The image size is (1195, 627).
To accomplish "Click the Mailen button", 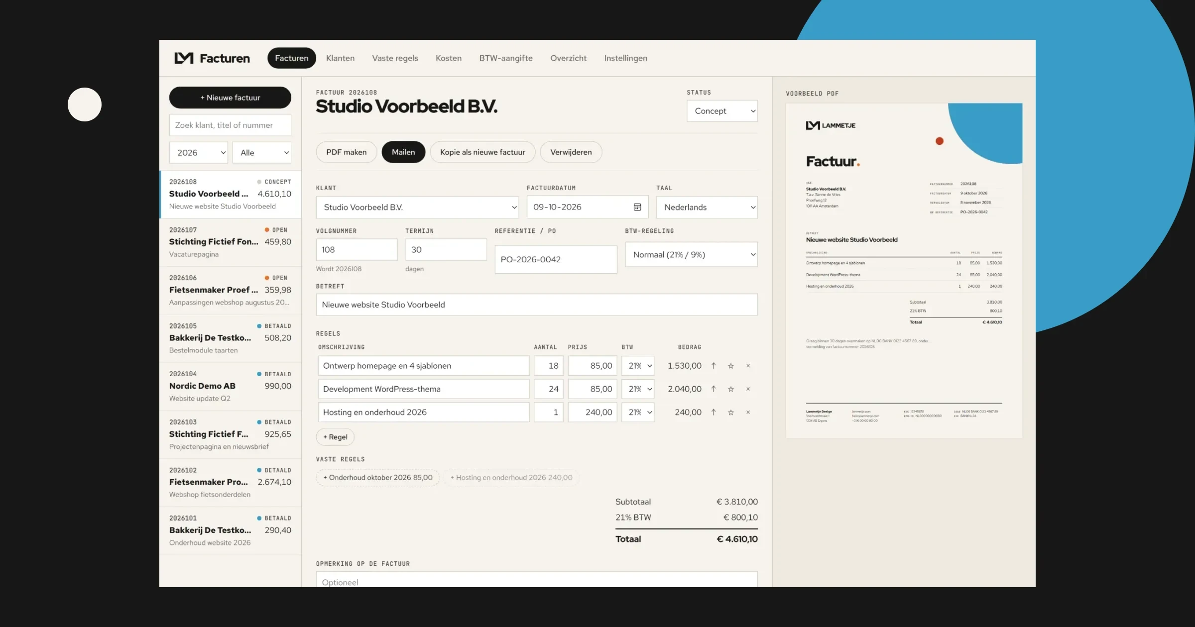I will (403, 152).
